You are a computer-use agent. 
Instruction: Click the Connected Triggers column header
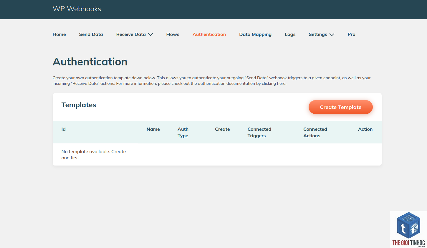click(x=259, y=133)
